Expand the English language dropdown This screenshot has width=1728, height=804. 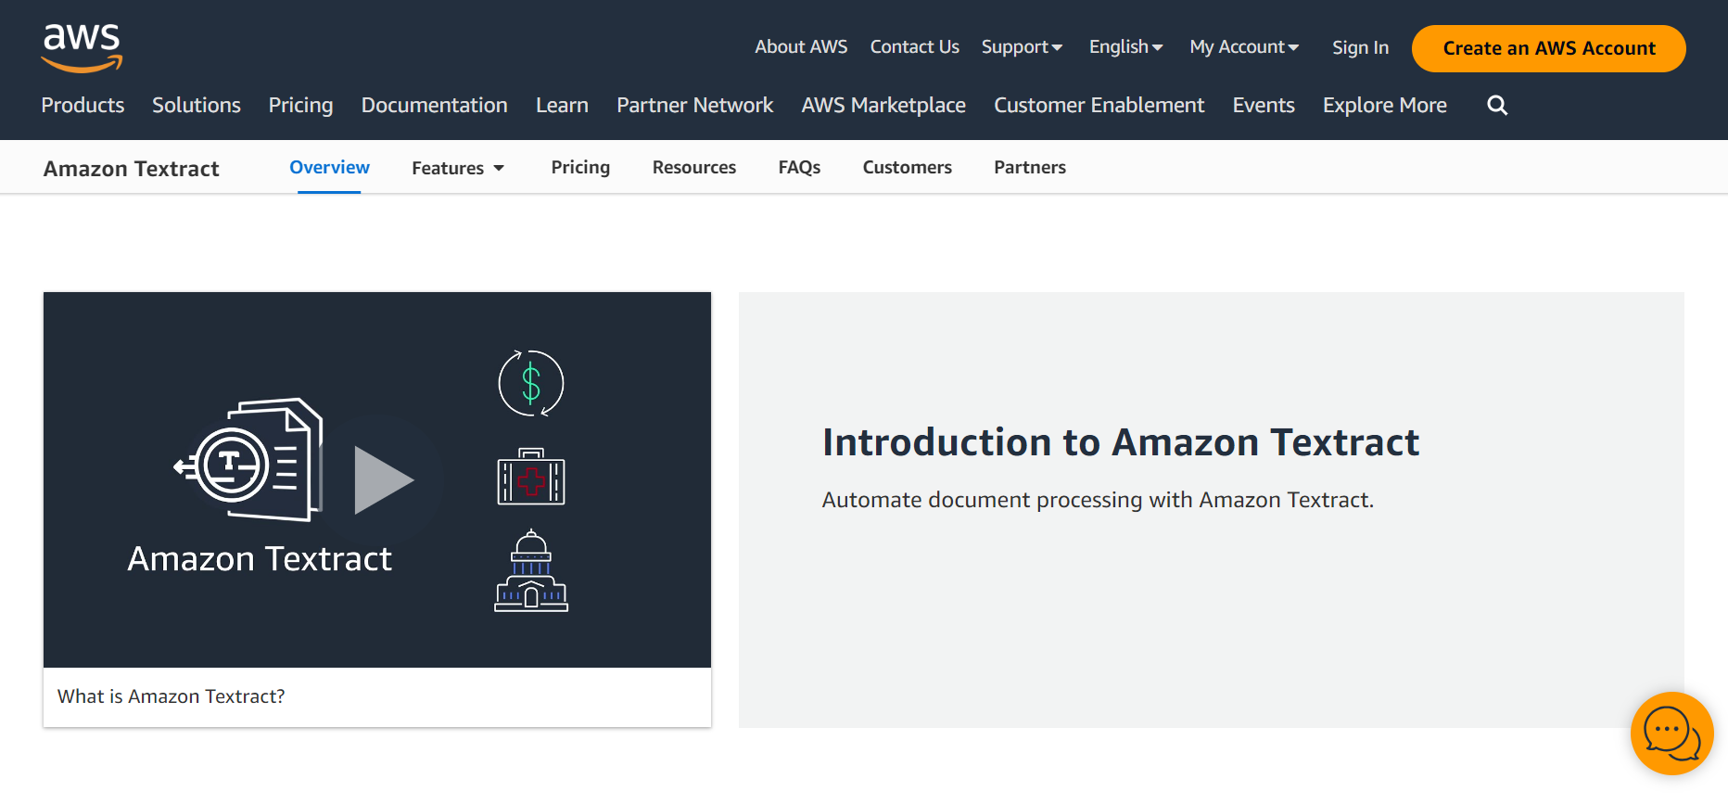(1125, 47)
